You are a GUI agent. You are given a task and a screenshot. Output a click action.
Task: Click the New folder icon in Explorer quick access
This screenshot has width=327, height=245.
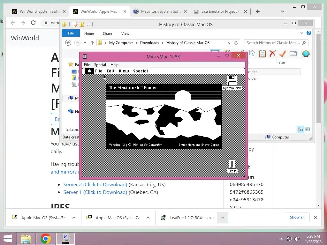click(x=82, y=25)
